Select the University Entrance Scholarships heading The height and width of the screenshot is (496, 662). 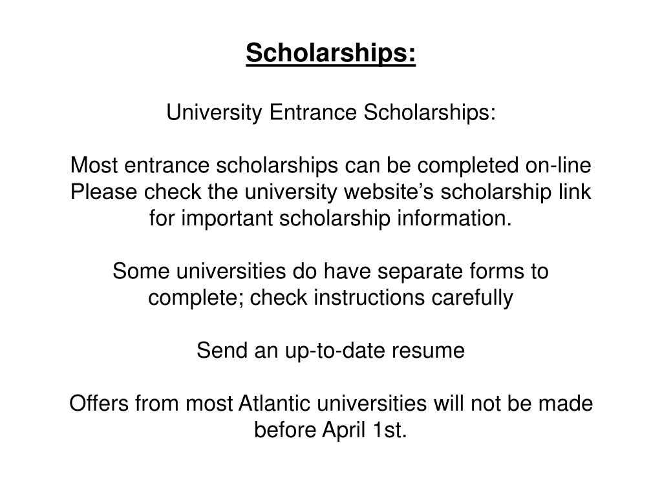pyautogui.click(x=331, y=112)
